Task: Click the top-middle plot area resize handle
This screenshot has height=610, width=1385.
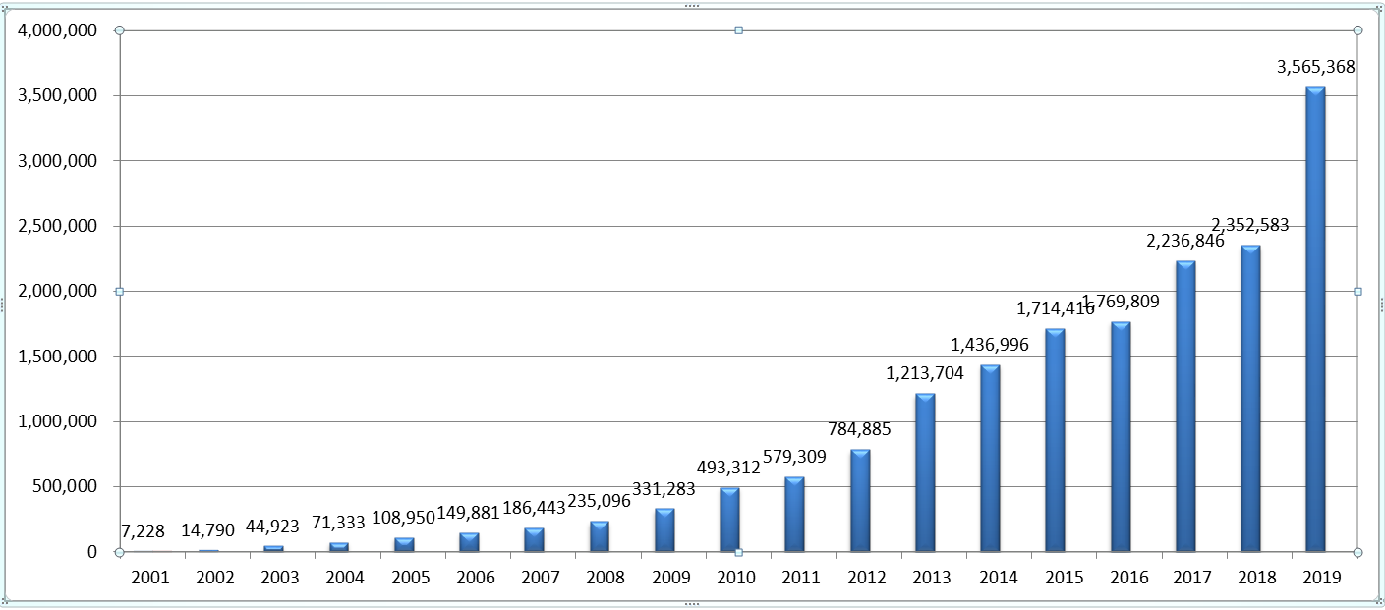Action: coord(738,30)
